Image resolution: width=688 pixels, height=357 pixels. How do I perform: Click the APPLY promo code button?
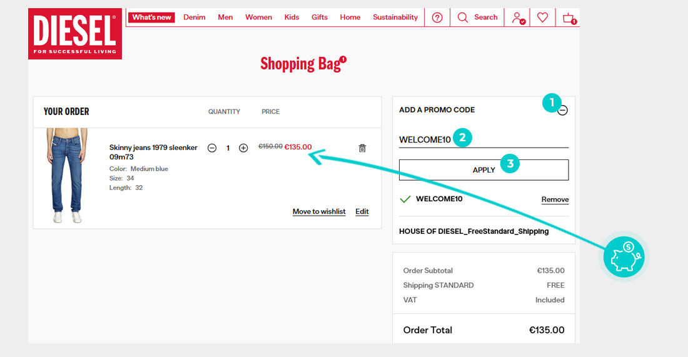click(x=483, y=169)
